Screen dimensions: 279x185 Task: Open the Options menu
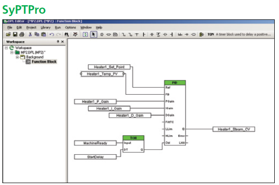pyautogui.click(x=71, y=27)
